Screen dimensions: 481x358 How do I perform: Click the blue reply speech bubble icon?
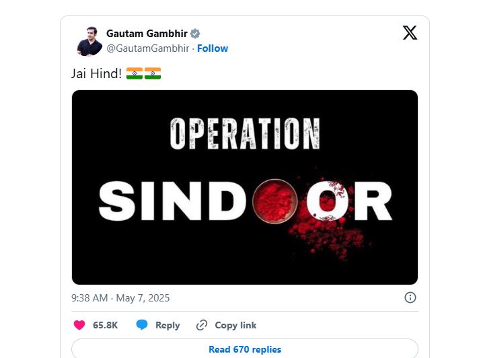point(142,324)
